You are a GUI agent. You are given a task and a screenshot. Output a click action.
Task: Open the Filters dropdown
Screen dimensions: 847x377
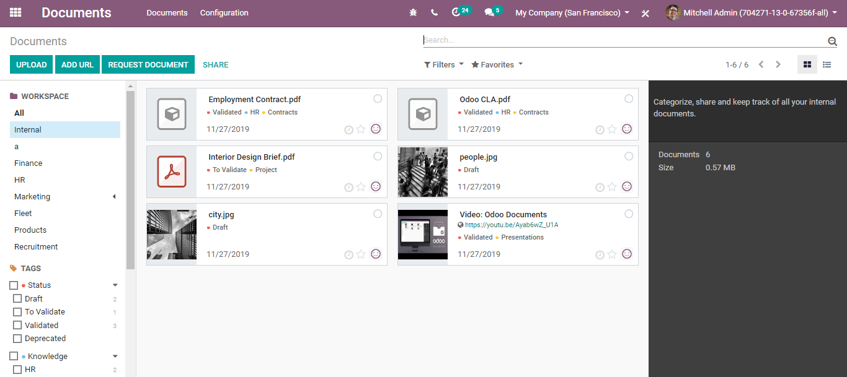pos(444,64)
